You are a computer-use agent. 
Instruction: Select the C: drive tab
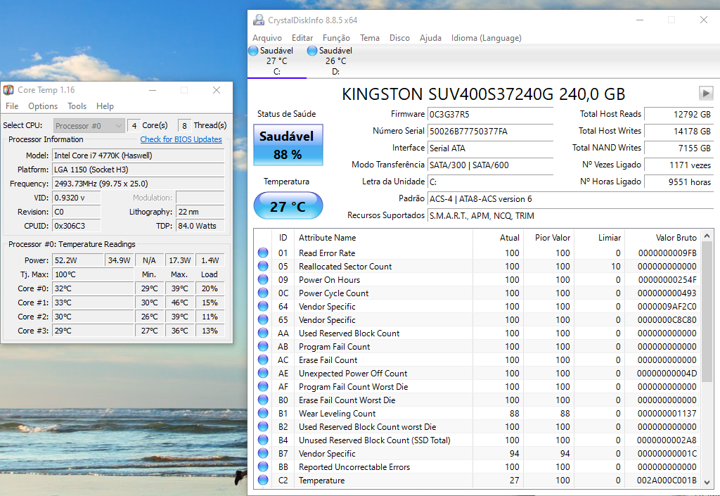276,61
